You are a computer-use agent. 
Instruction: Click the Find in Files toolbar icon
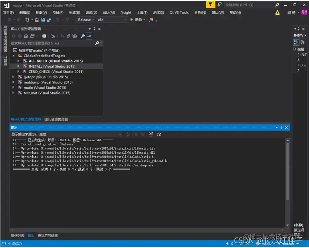click(x=151, y=20)
